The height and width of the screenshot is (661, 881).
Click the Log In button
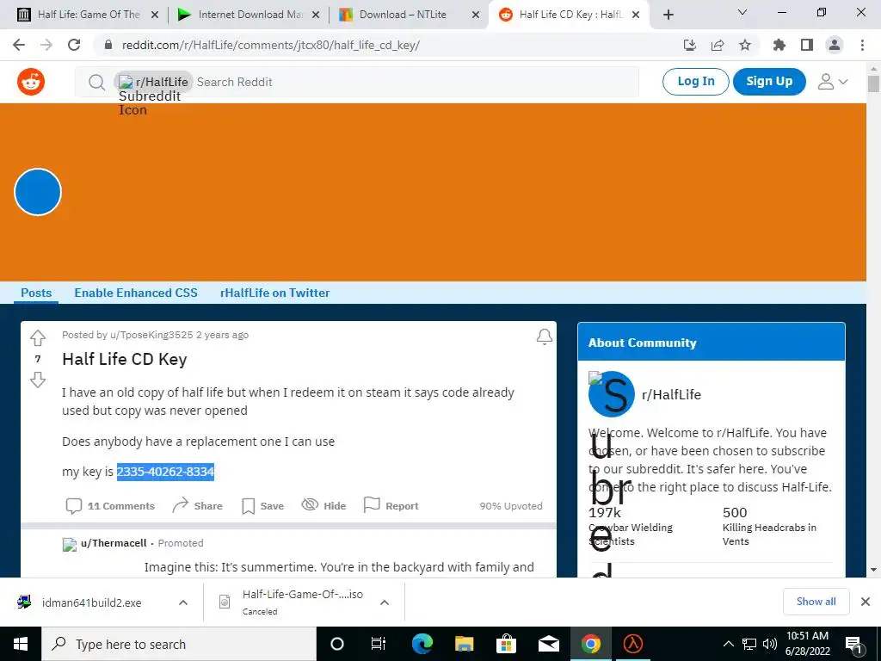click(695, 82)
